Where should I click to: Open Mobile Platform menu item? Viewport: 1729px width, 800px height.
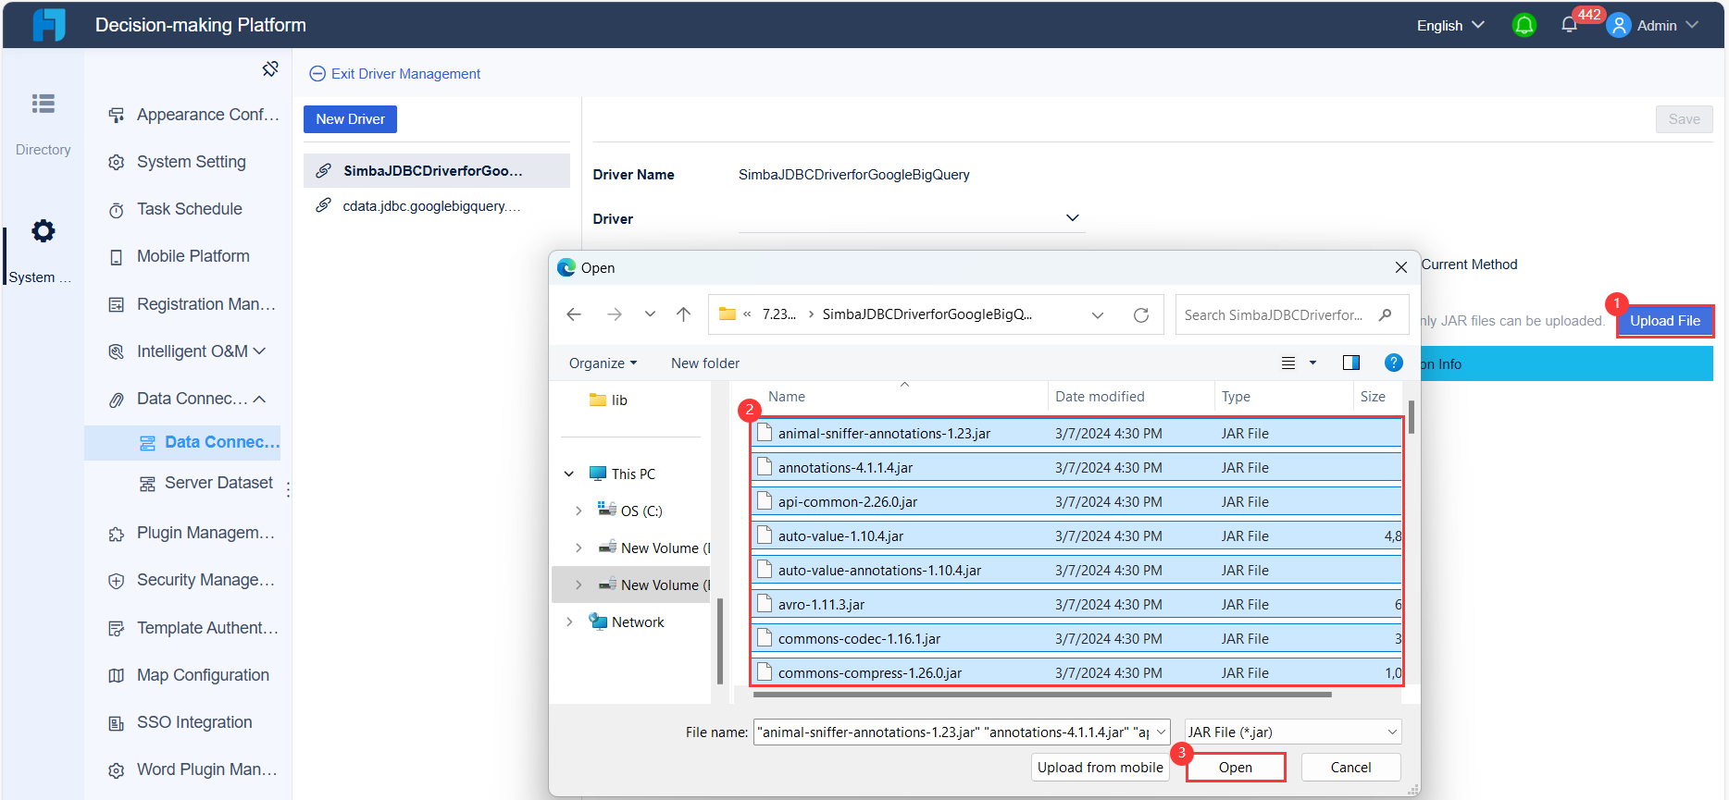[x=180, y=256]
